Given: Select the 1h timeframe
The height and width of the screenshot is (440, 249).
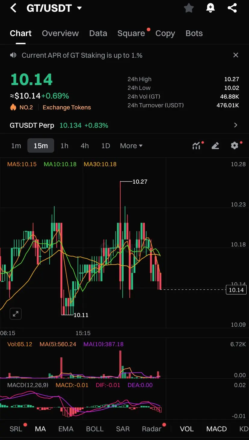Looking at the screenshot, I should click(64, 146).
